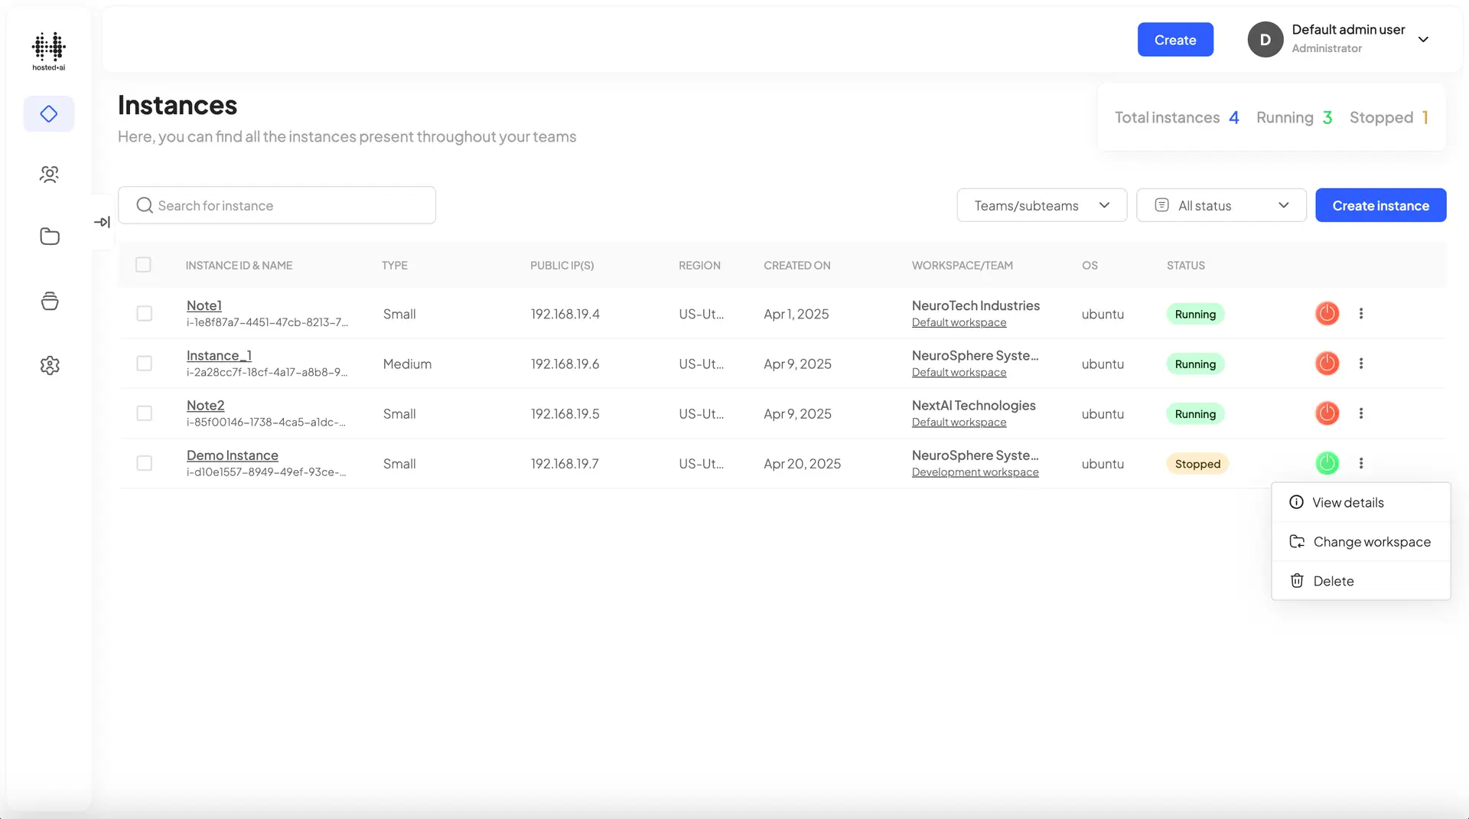Choose View details from the context menu

[x=1347, y=502]
